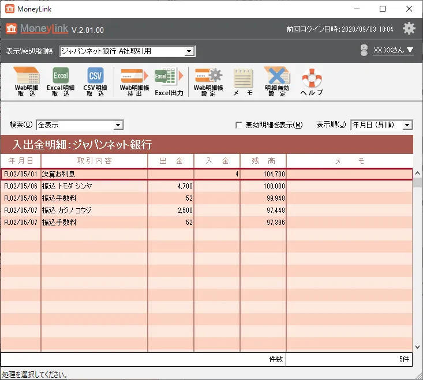Image resolution: width=423 pixels, height=380 pixels.
Task: Click the 年月日 column header
Action: [21, 161]
